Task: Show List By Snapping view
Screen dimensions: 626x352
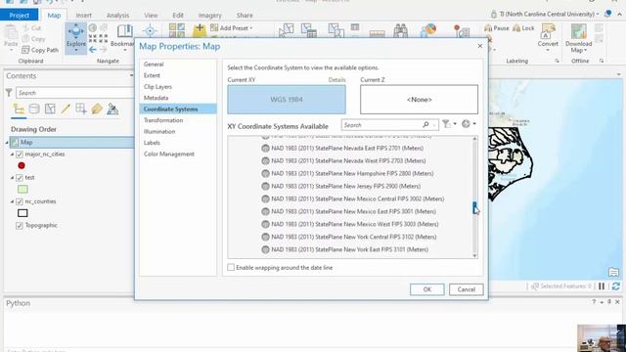Action: pos(81,109)
